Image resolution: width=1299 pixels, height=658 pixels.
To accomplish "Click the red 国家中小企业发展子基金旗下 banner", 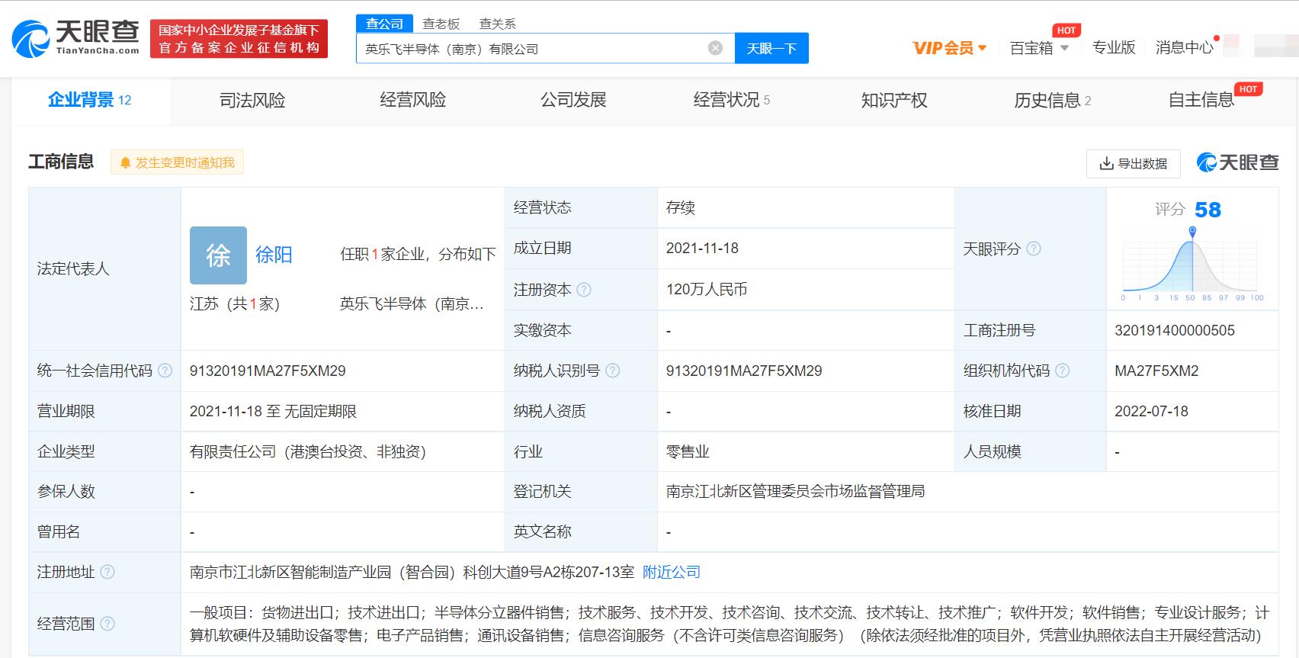I will click(x=239, y=39).
